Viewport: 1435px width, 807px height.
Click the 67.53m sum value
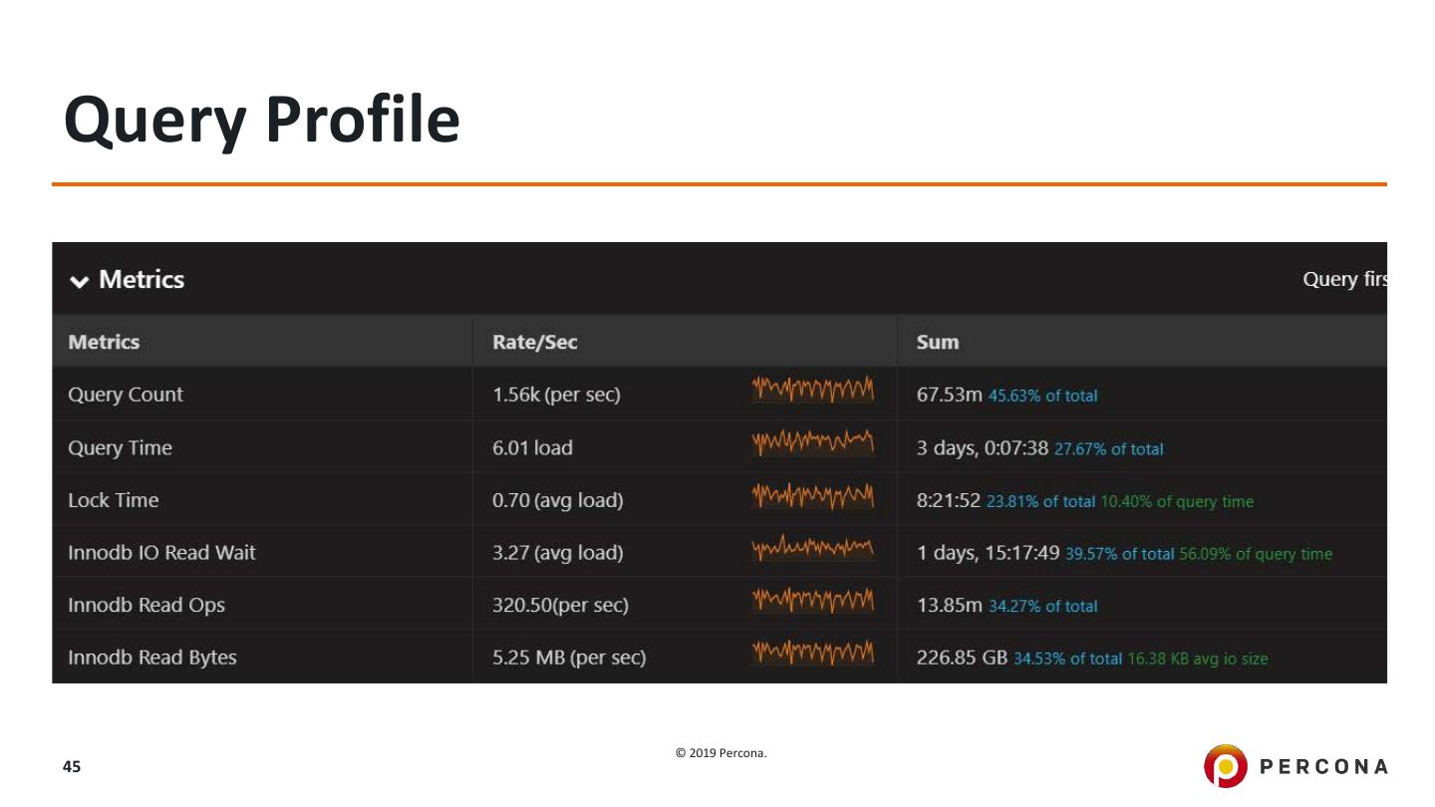point(950,395)
